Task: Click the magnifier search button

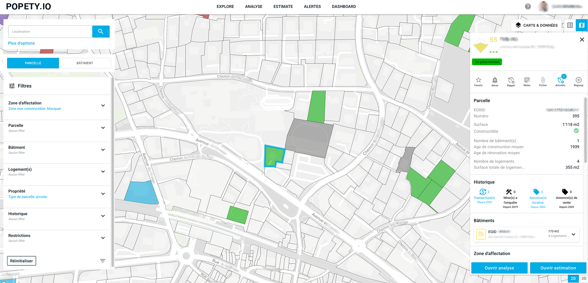Action: coord(101,31)
